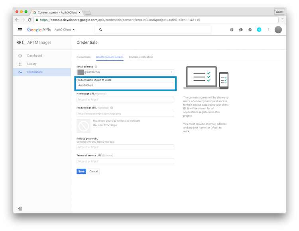Screen dimensions: 299x231
Task: Click the Credentials page heading
Action: [87, 42]
